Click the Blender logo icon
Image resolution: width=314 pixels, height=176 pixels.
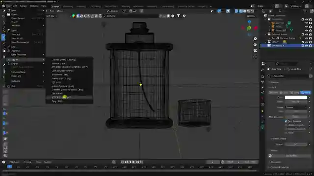coord(3,6)
